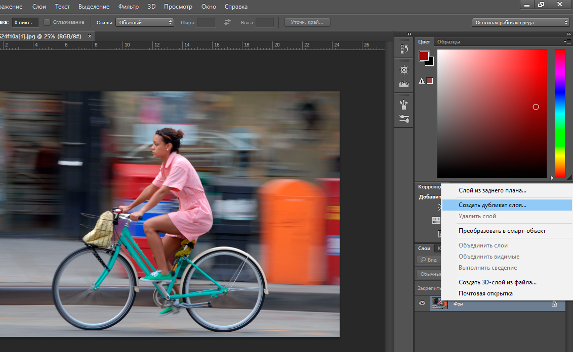The image size is (573, 352).
Task: Switch to the Образцы tab
Action: pyautogui.click(x=448, y=42)
